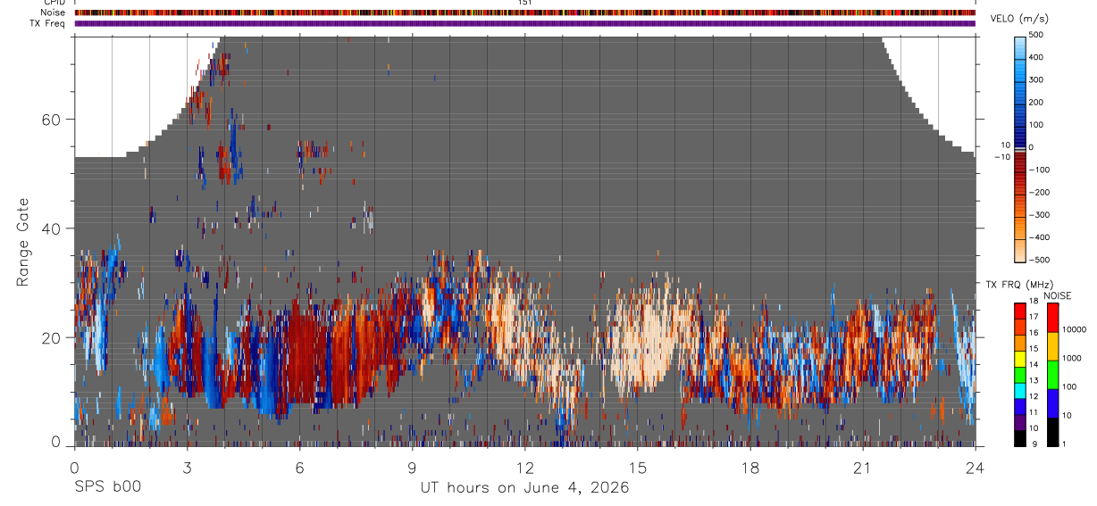This screenshot has height=506, width=1097.
Task: Pick the yellow 14–15 MHz TX FRQ swatch
Action: [1020, 358]
